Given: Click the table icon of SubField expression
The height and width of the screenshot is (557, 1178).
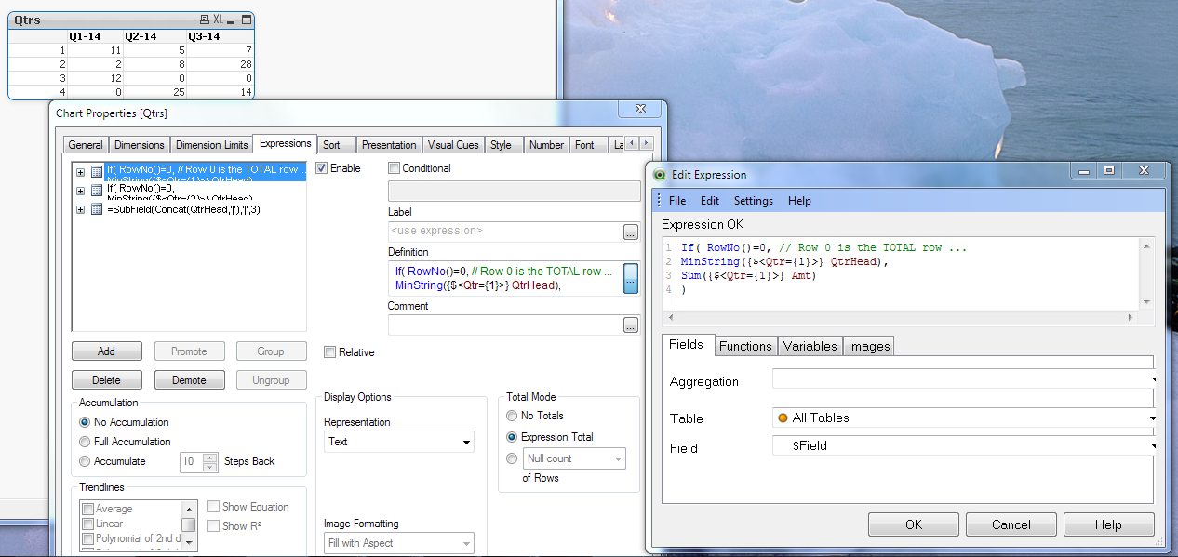Looking at the screenshot, I should click(97, 209).
